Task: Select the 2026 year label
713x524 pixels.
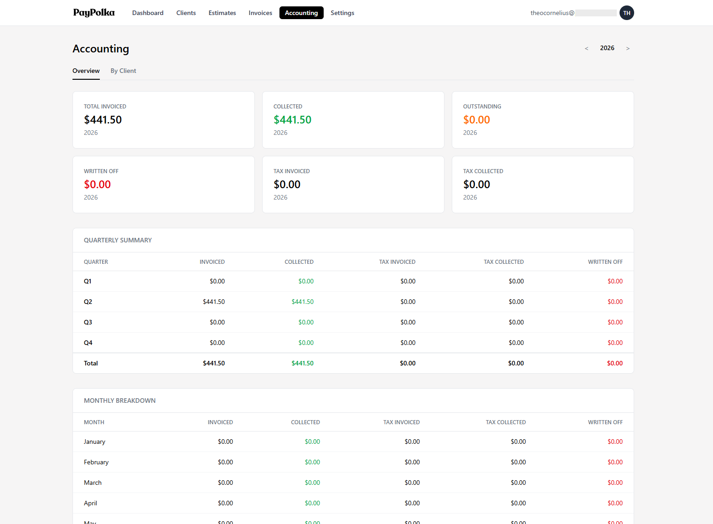Action: point(607,48)
